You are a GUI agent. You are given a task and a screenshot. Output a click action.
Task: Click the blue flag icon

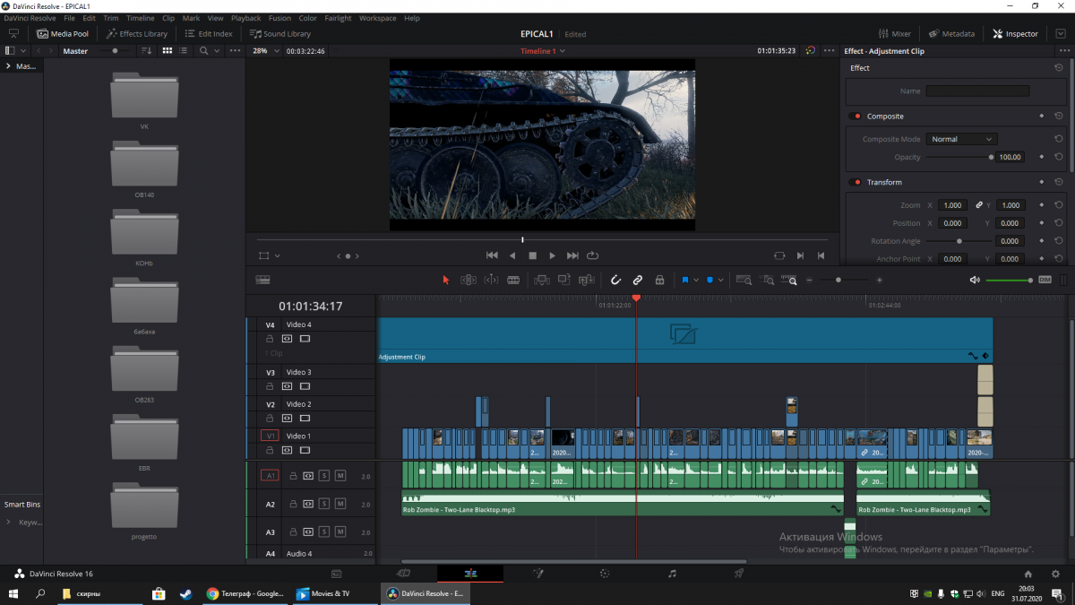coord(685,280)
